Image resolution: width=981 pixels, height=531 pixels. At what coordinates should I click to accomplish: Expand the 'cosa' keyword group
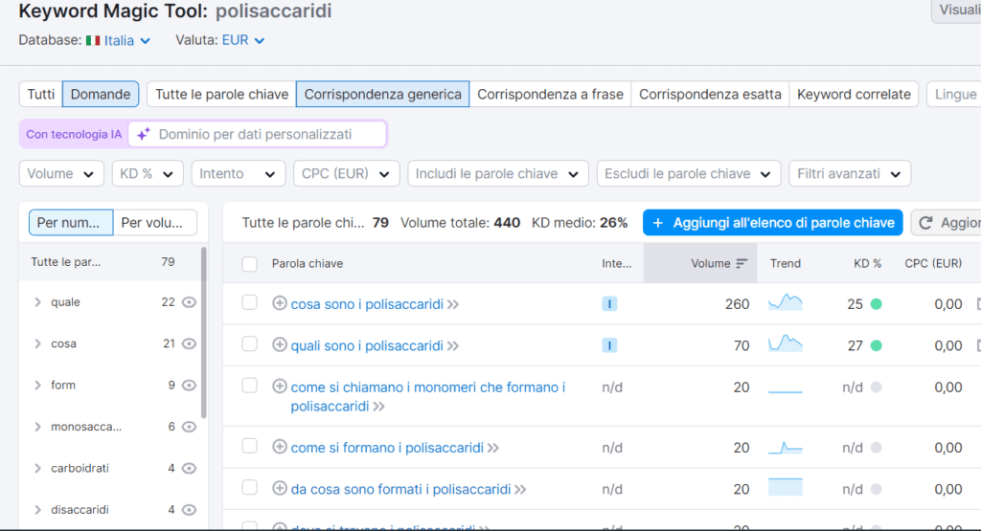[x=37, y=343]
